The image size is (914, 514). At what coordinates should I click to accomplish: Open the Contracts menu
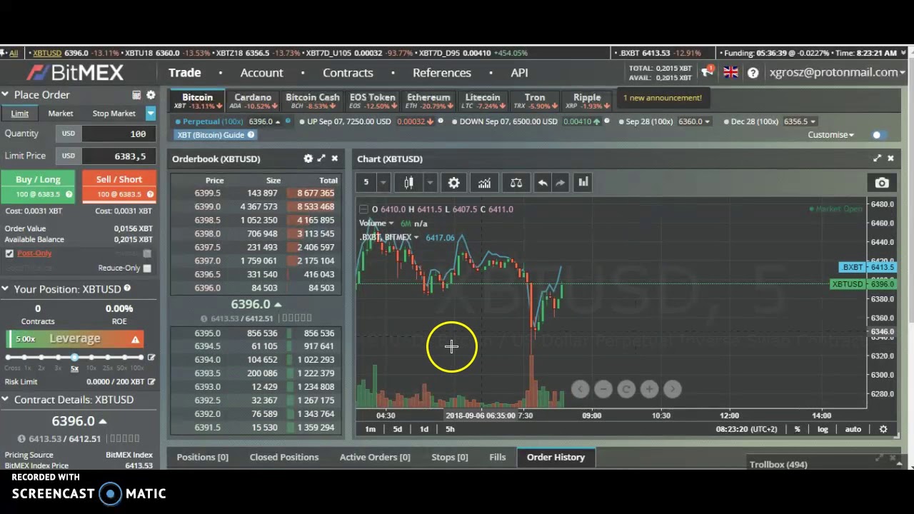pyautogui.click(x=348, y=73)
